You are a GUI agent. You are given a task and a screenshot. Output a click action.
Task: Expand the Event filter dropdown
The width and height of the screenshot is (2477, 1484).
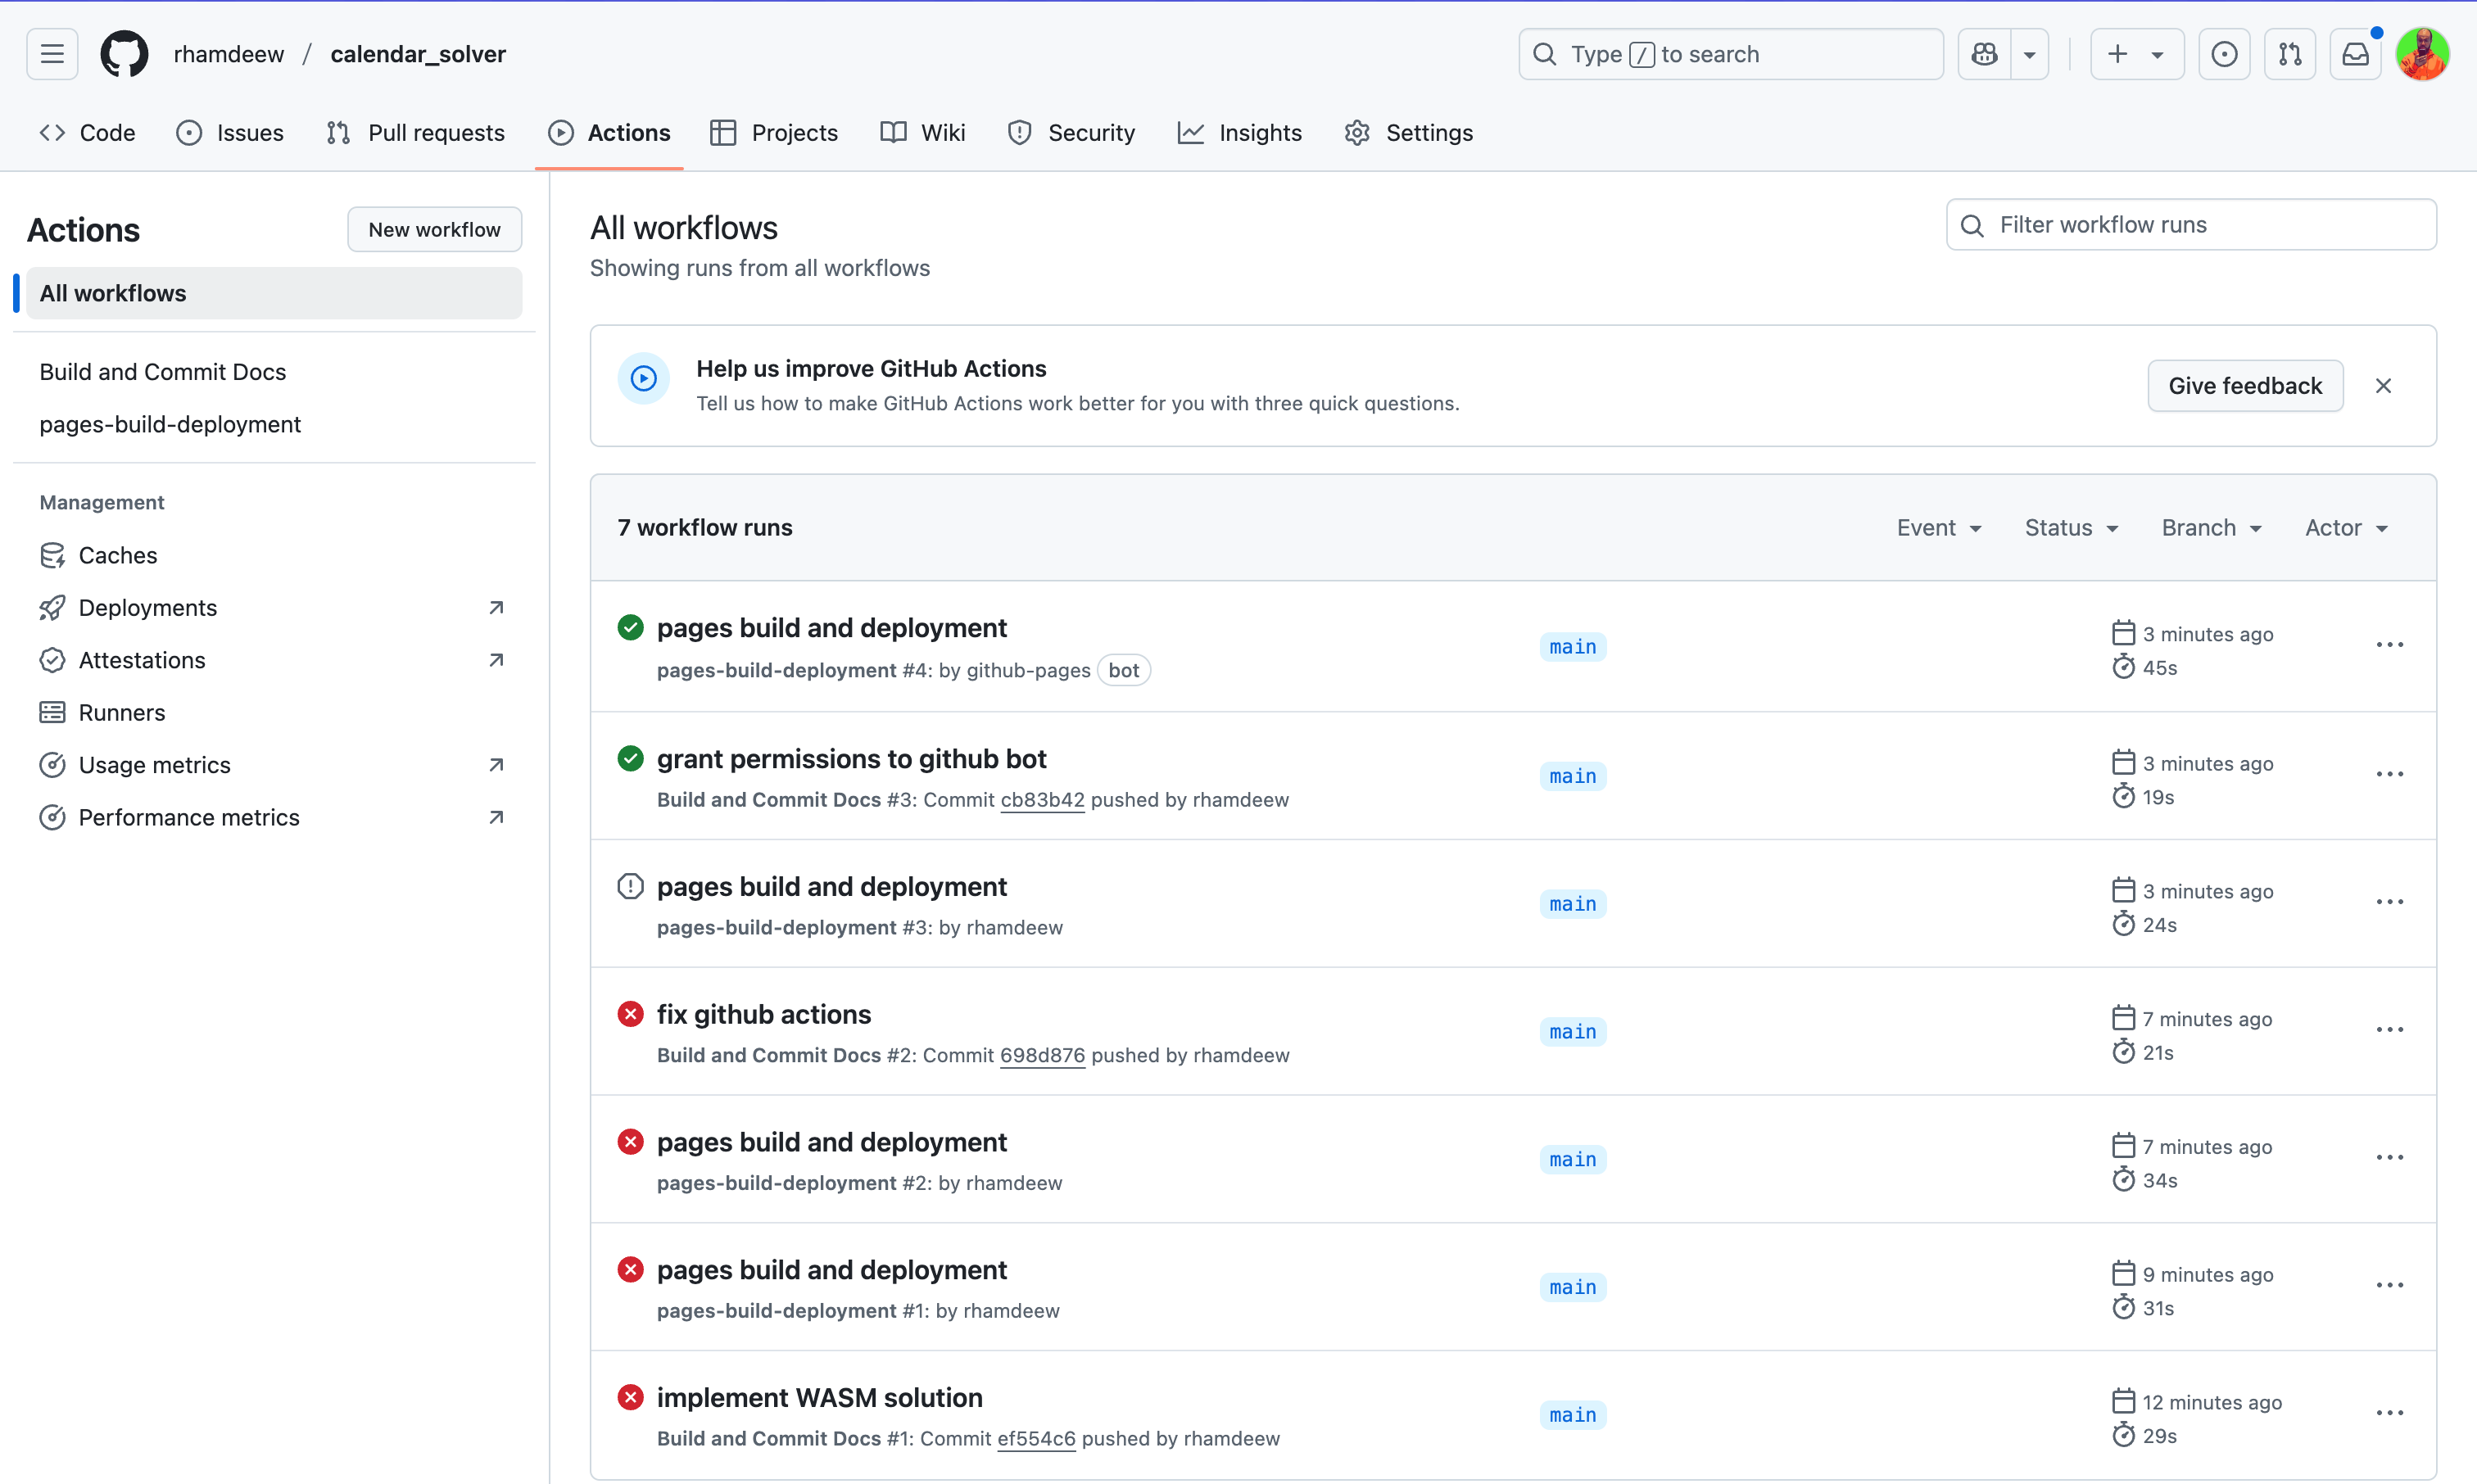coord(1938,528)
